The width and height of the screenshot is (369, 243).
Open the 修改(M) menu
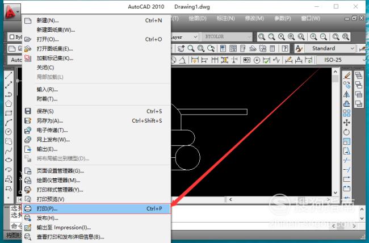point(254,18)
